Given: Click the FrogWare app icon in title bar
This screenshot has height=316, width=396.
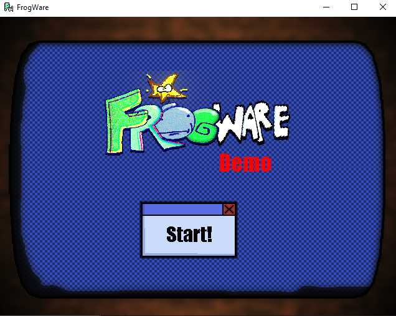Looking at the screenshot, I should click(x=9, y=7).
